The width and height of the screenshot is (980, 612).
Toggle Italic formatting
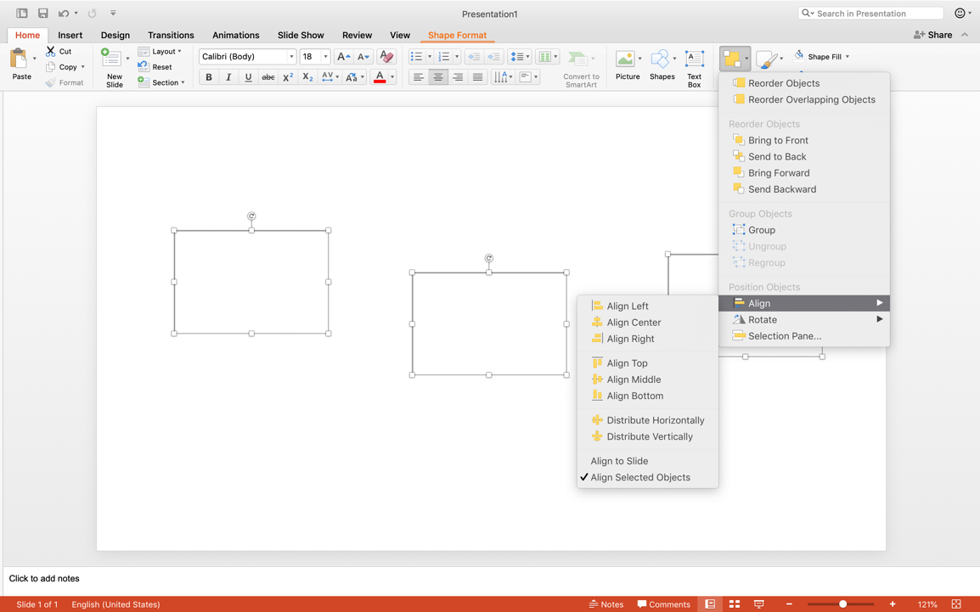click(228, 77)
